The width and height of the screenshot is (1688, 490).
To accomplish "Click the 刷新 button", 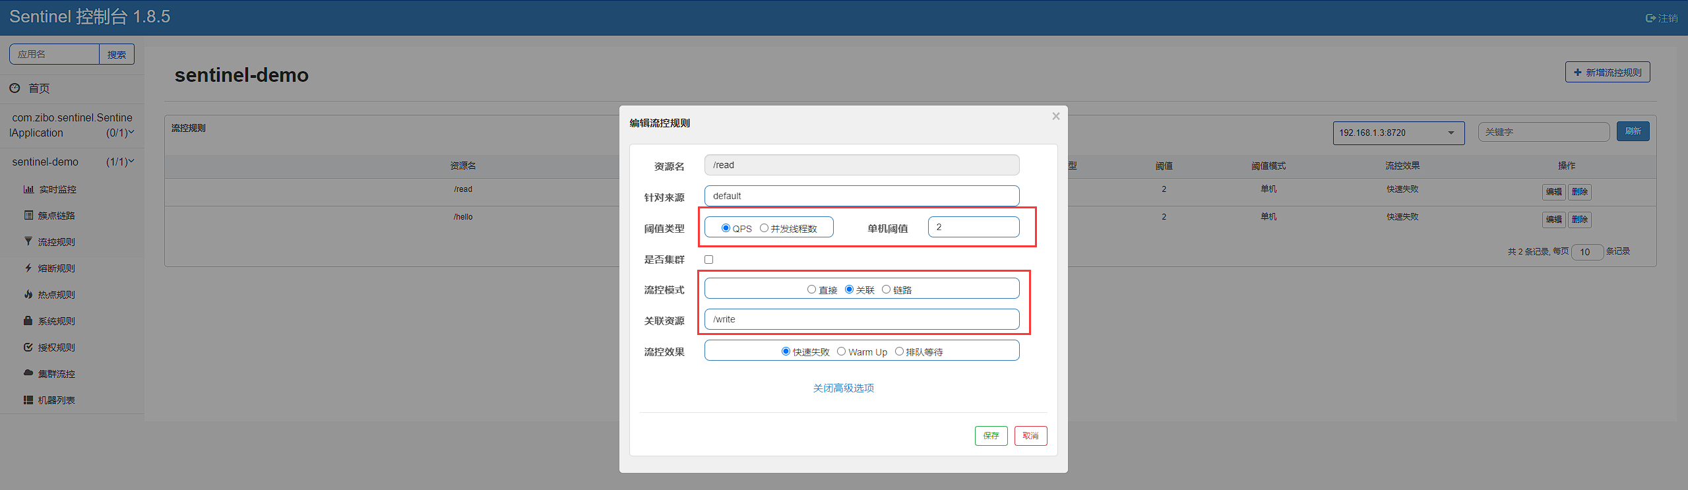I will pyautogui.click(x=1633, y=131).
